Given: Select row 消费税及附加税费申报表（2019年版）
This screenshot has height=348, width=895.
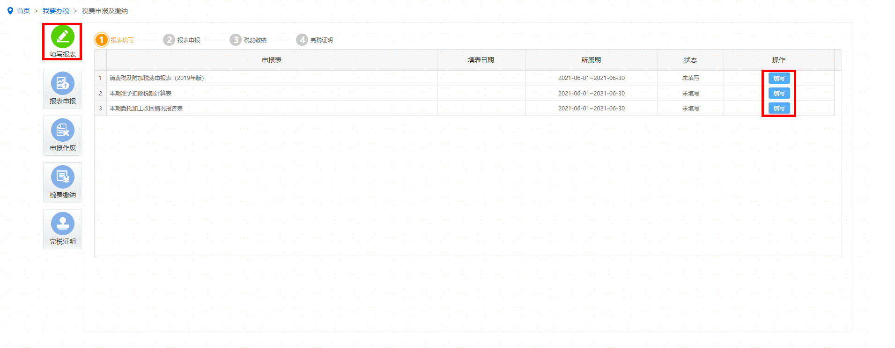Looking at the screenshot, I should tap(464, 78).
